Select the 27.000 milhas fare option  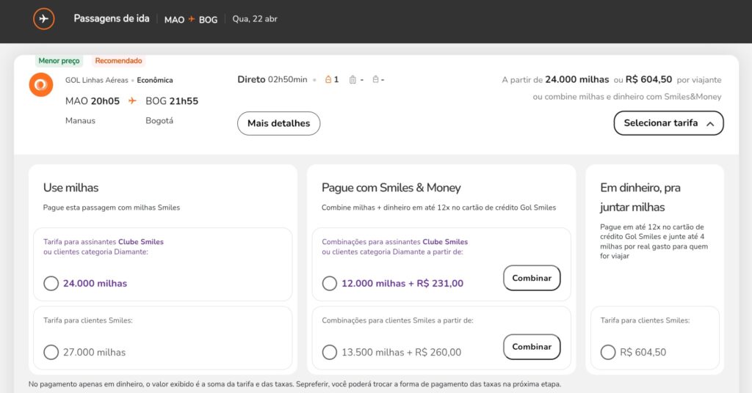click(51, 353)
